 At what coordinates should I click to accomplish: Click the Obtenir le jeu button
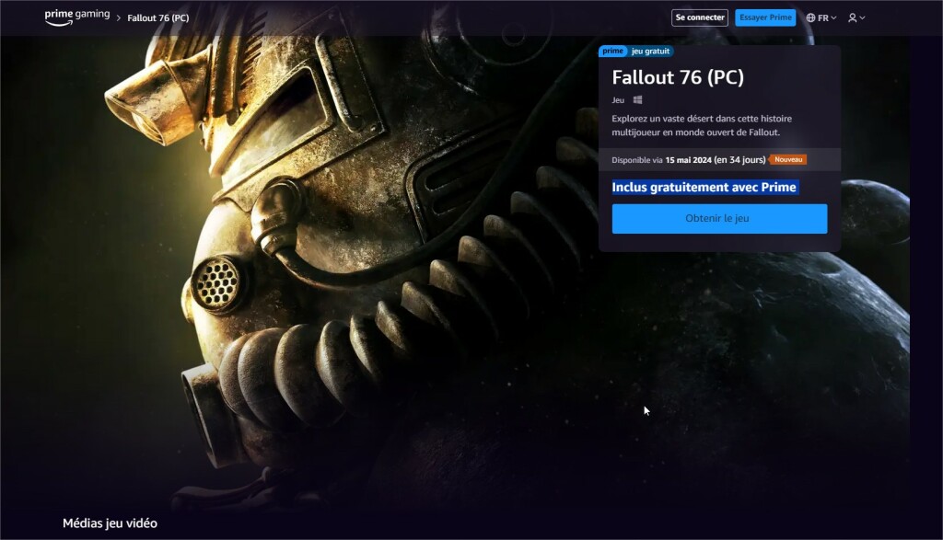click(719, 219)
